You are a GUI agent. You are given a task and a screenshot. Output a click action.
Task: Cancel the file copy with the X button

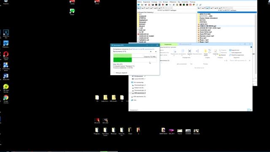[156, 52]
